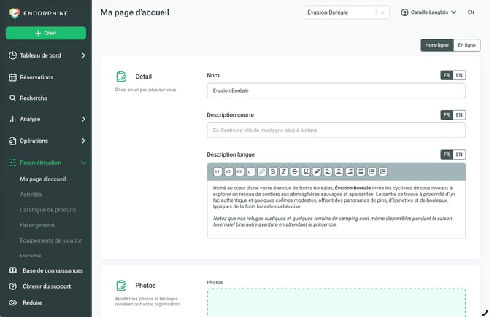This screenshot has height=317, width=489.
Task: Click the Détail clipboard icon
Action: click(121, 77)
